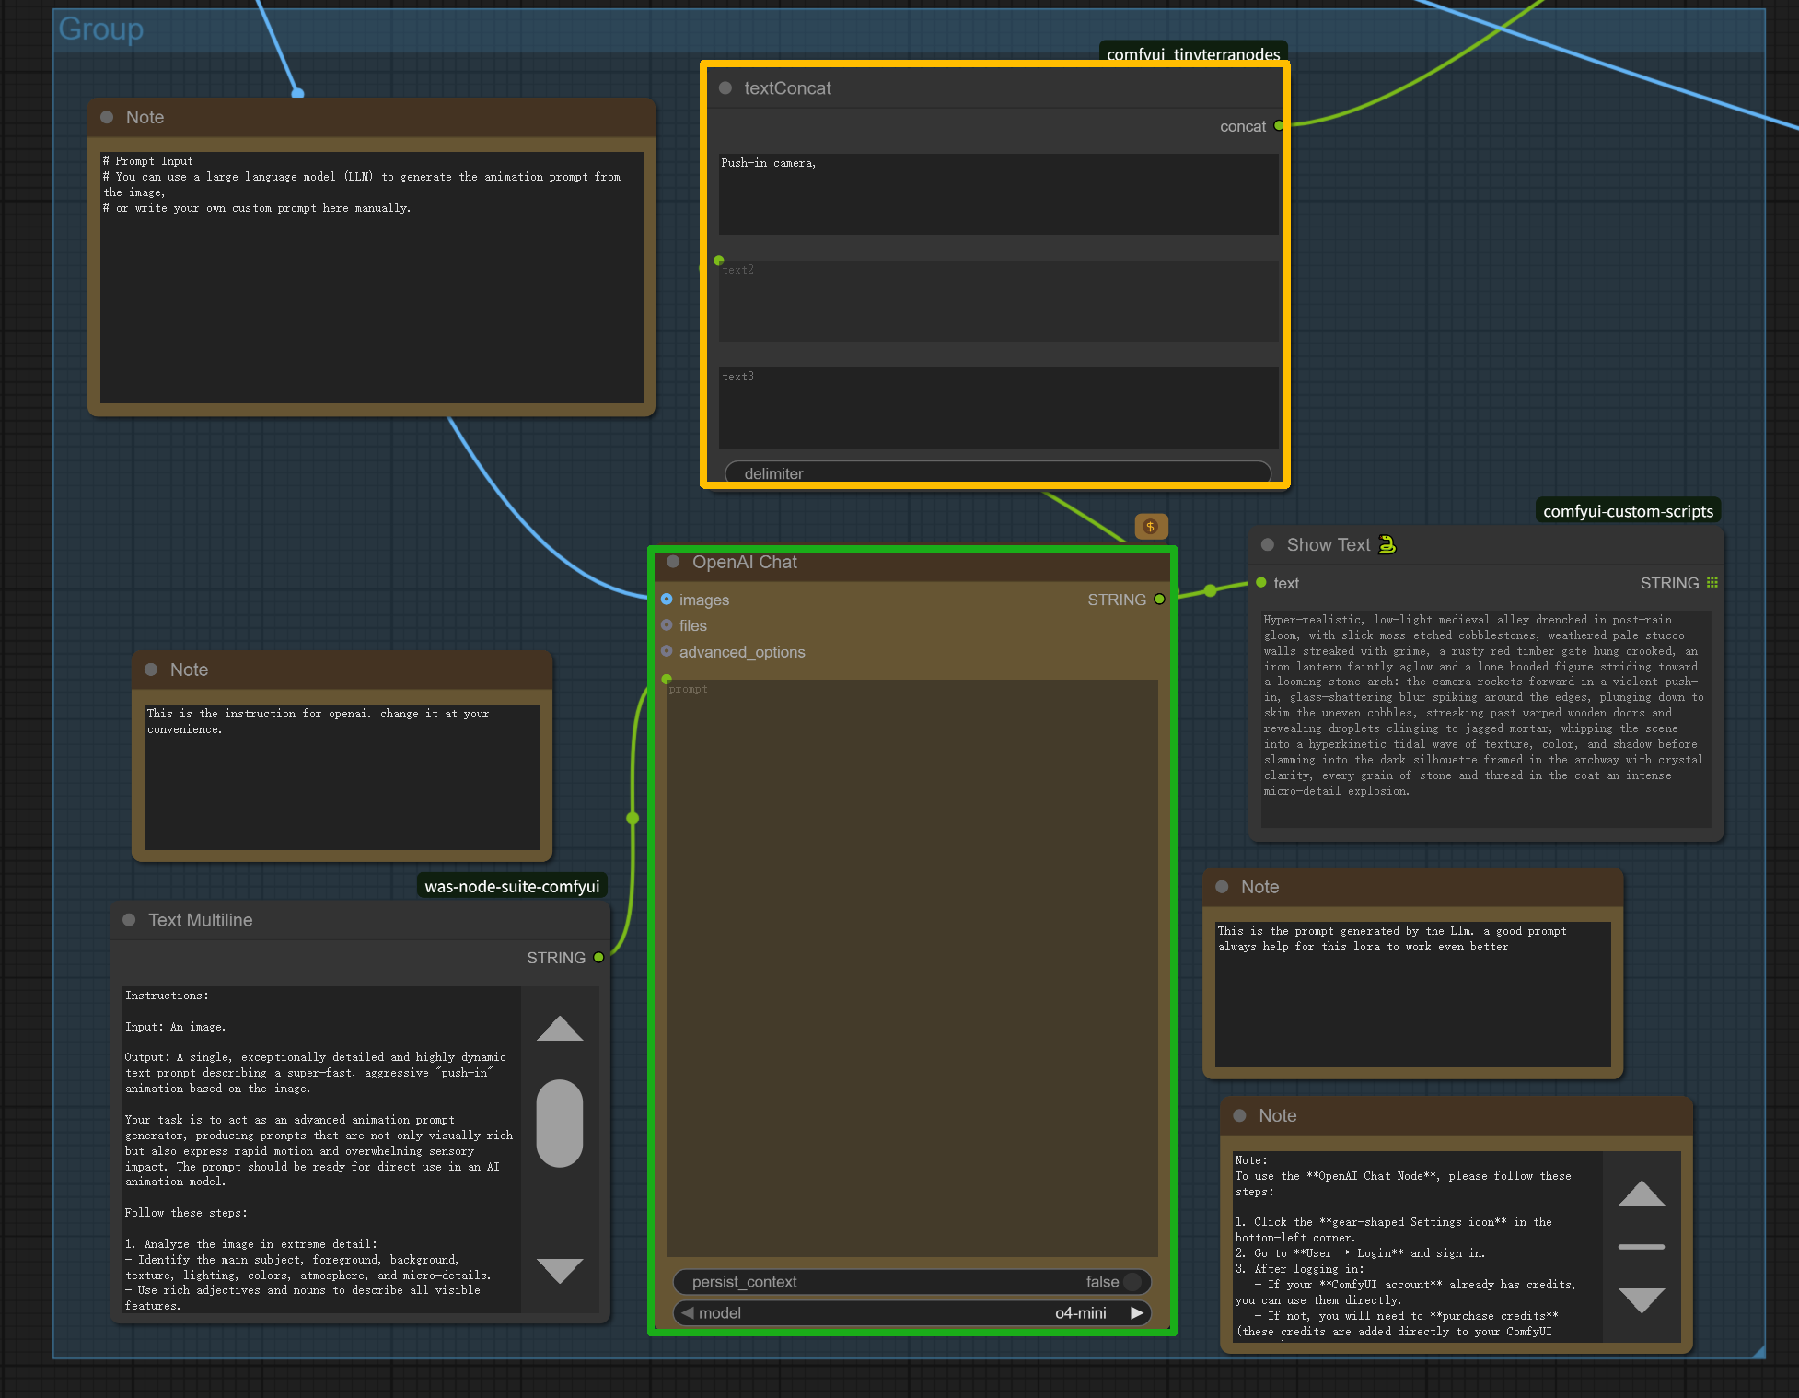The image size is (1799, 1398).
Task: Click the STRING output port on Text Multiline
Action: pyautogui.click(x=598, y=958)
